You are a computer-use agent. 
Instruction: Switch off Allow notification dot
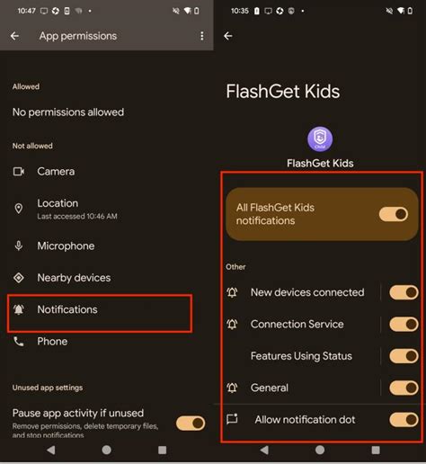point(404,420)
